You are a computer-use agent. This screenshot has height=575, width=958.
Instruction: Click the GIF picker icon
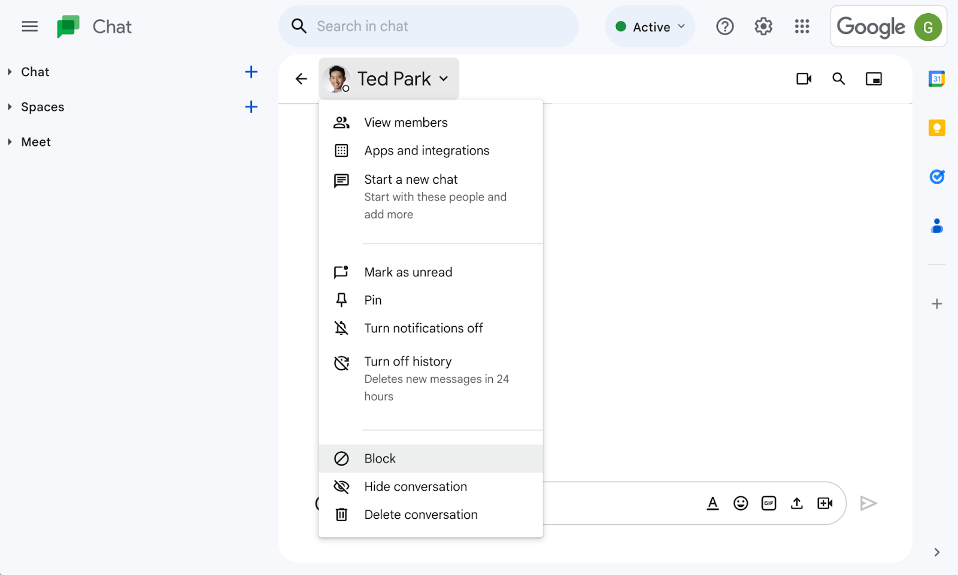pyautogui.click(x=769, y=503)
